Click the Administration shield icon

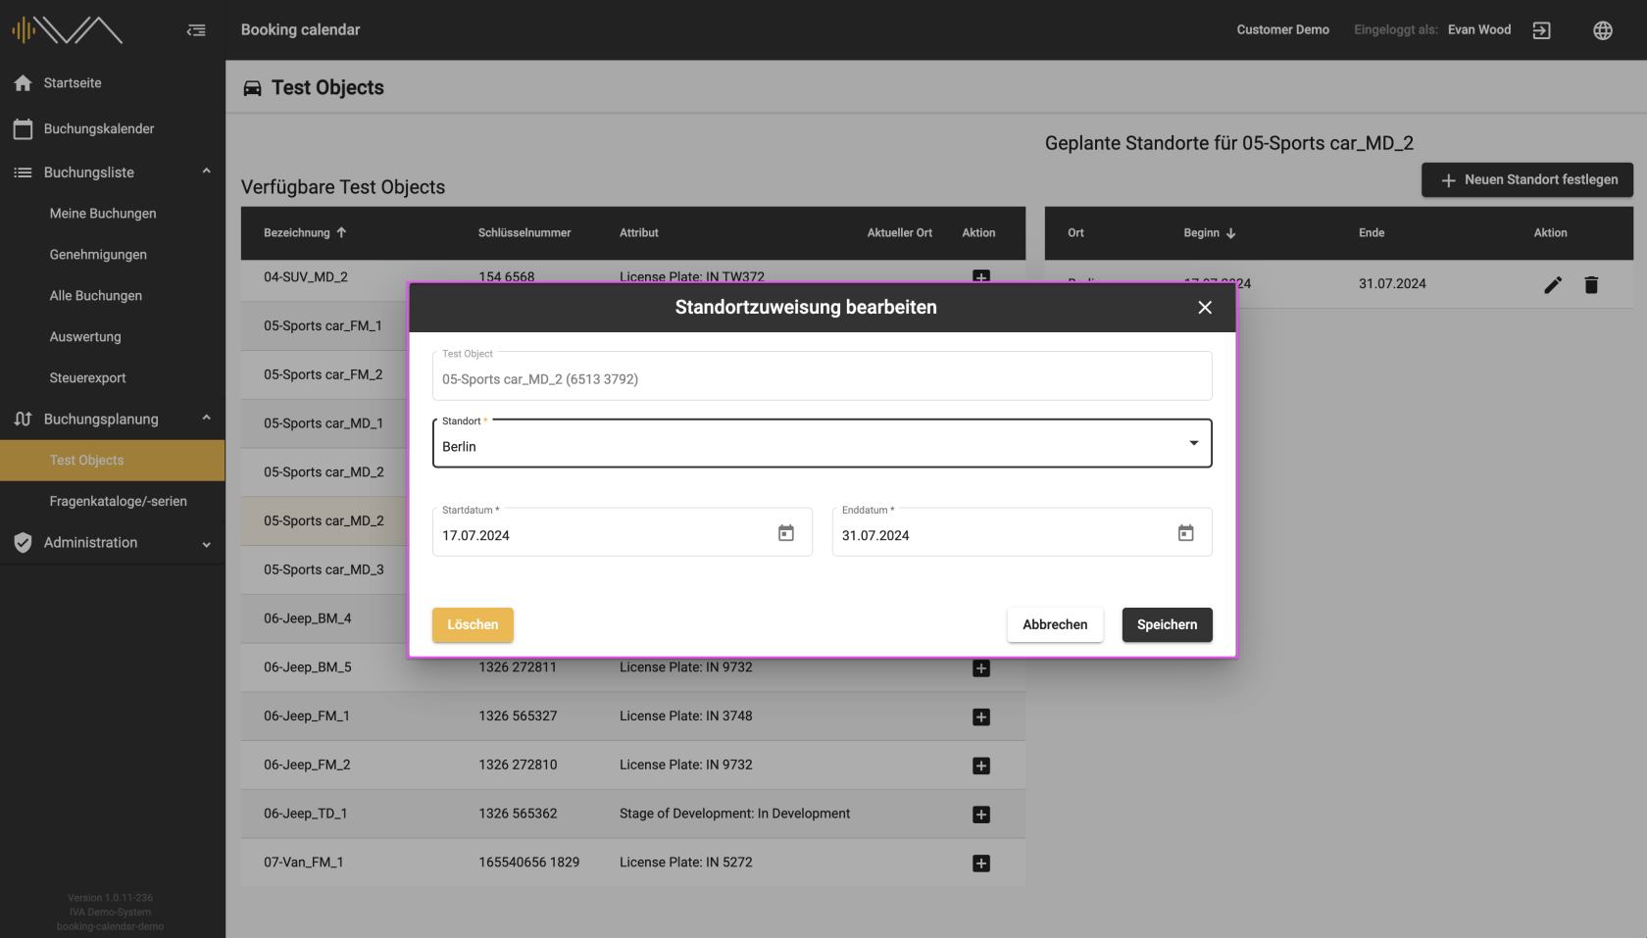[24, 543]
